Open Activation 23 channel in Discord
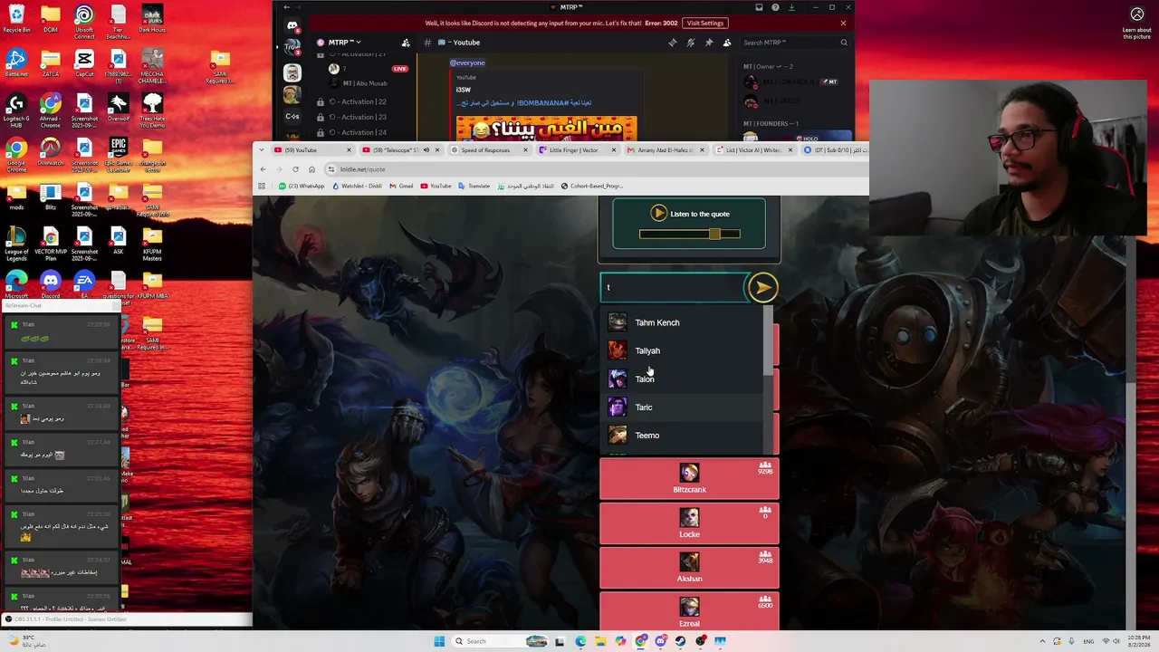Viewport: 1159px width, 652px height. pyautogui.click(x=358, y=117)
